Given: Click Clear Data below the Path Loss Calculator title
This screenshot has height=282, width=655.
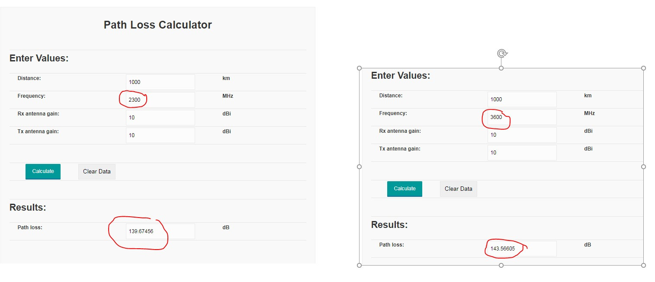Looking at the screenshot, I should click(x=97, y=172).
